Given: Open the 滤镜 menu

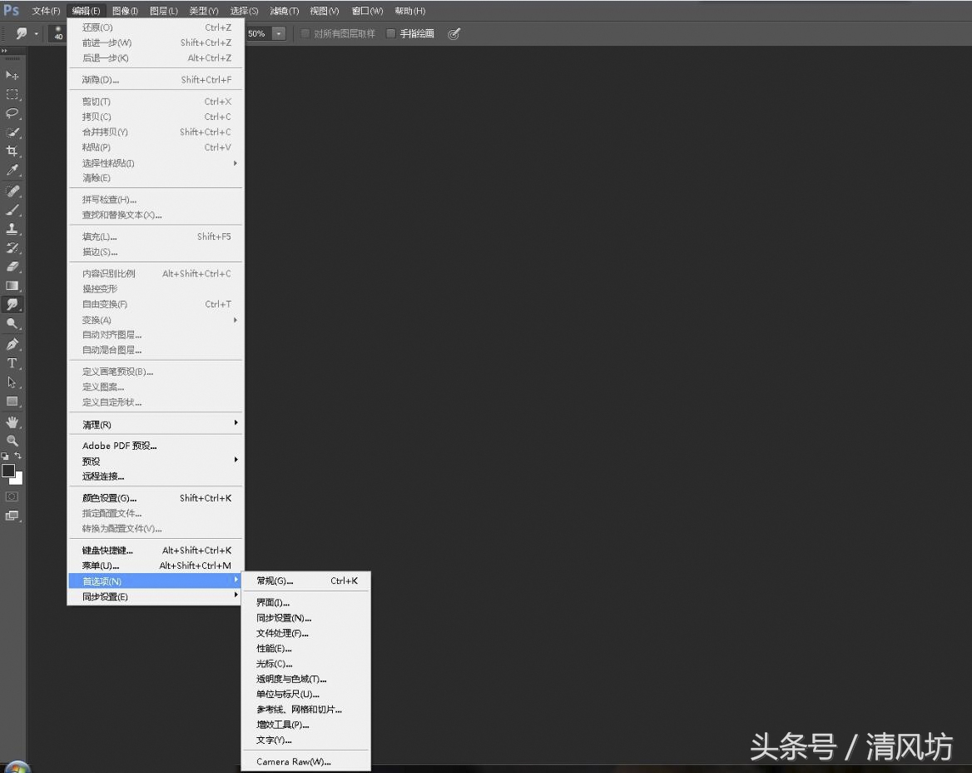Looking at the screenshot, I should pyautogui.click(x=283, y=11).
